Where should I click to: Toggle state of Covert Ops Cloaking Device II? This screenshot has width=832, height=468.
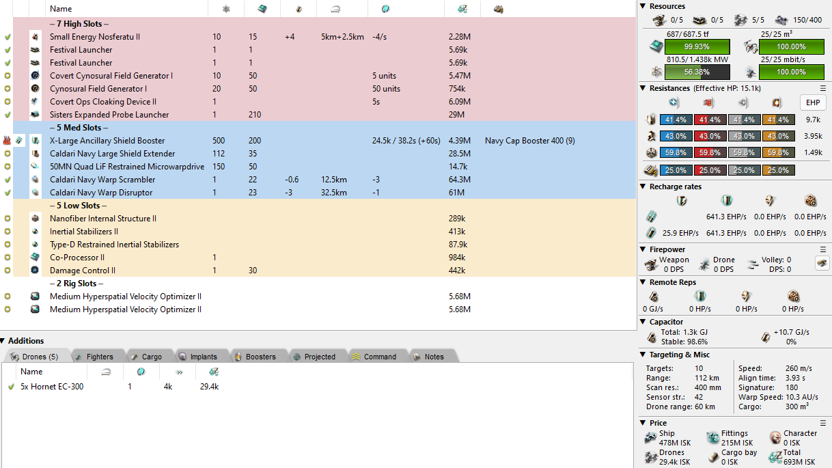[8, 102]
